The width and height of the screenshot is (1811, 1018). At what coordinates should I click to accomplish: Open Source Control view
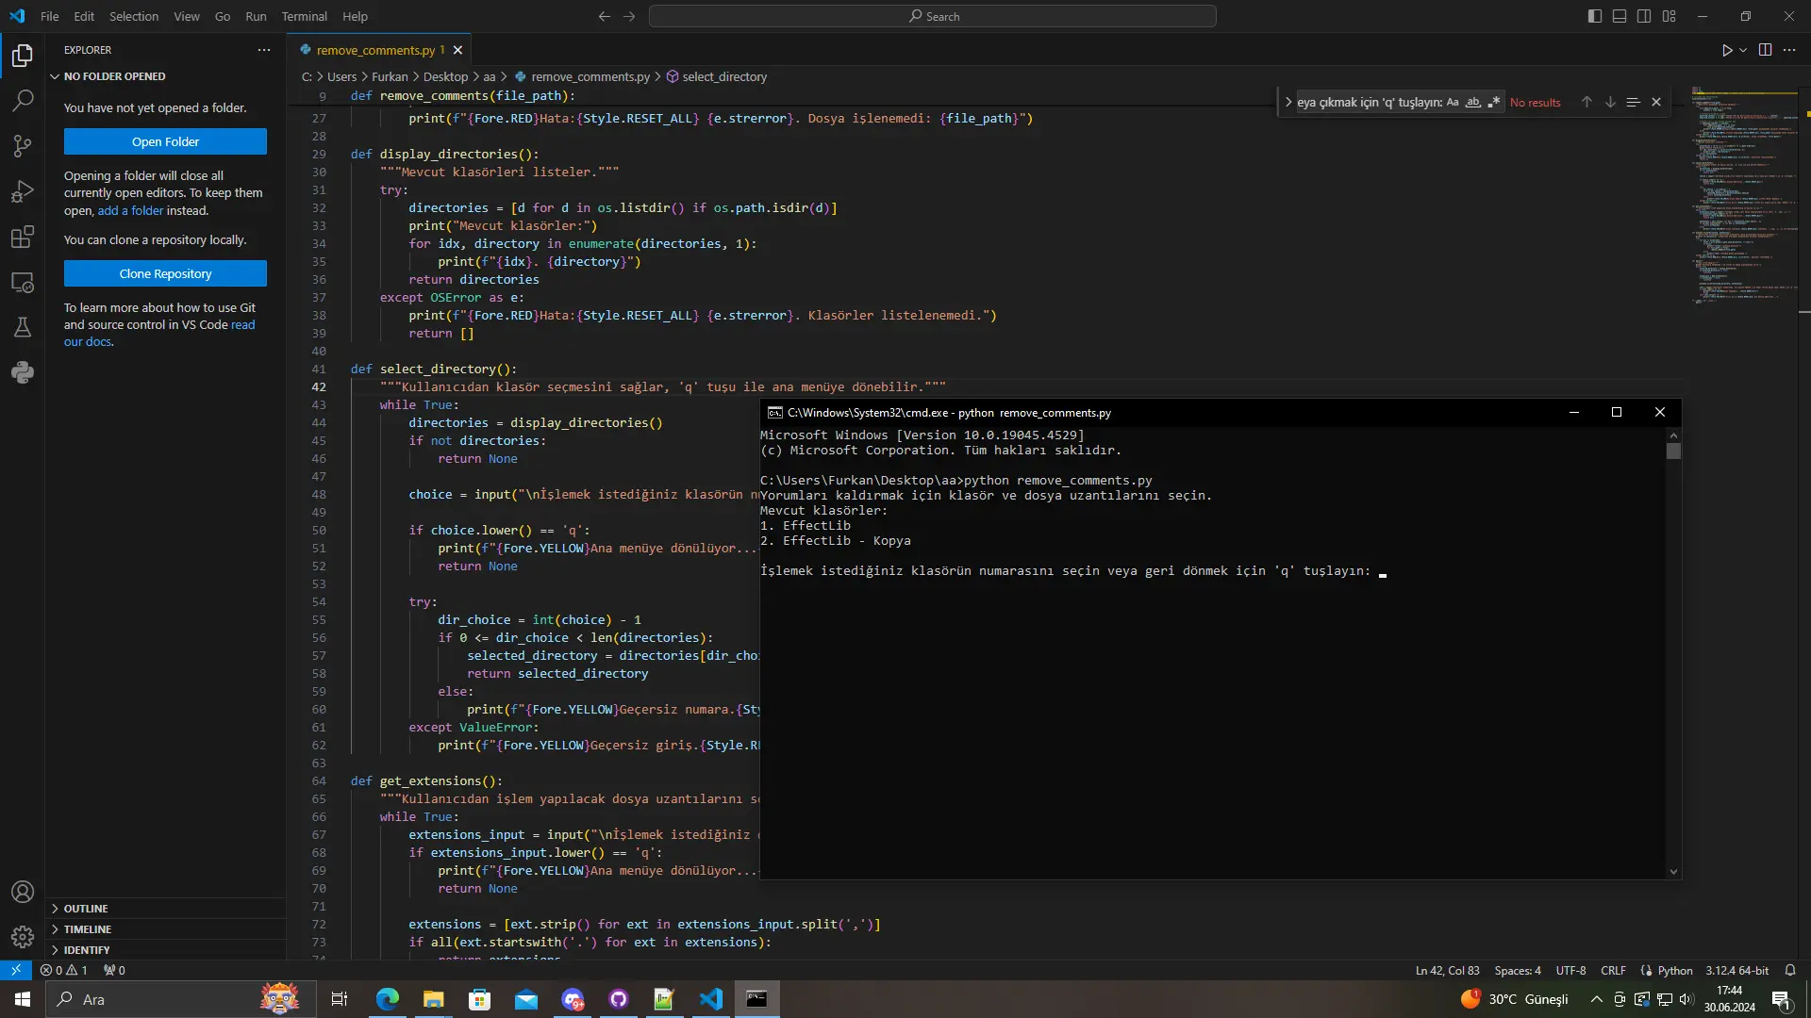click(x=23, y=145)
